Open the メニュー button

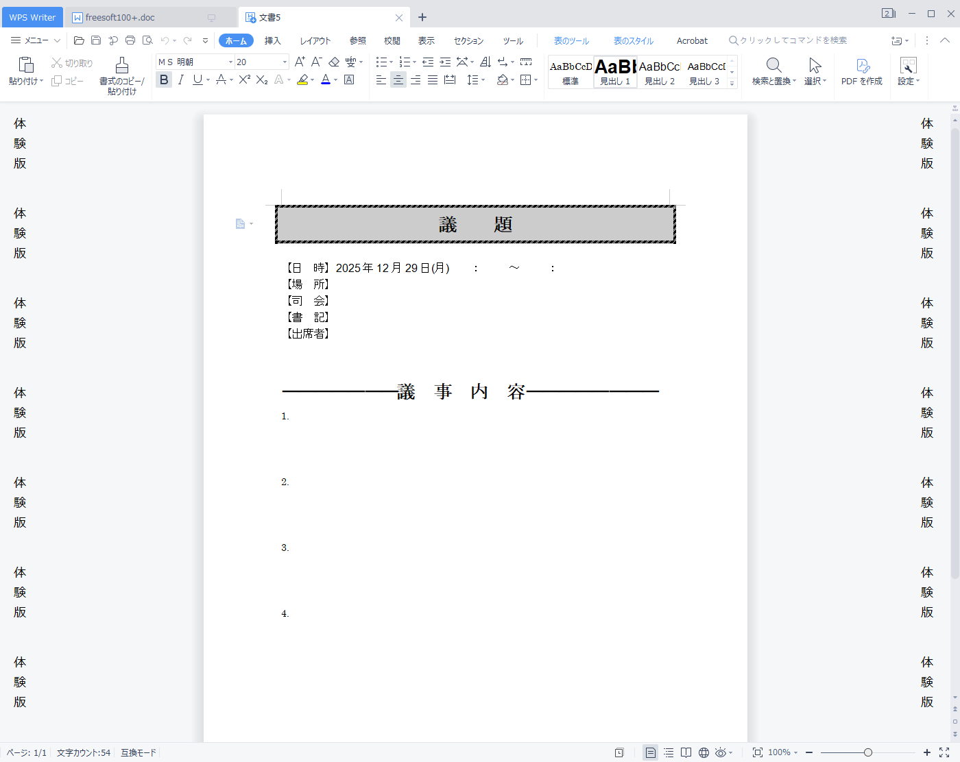tap(36, 40)
